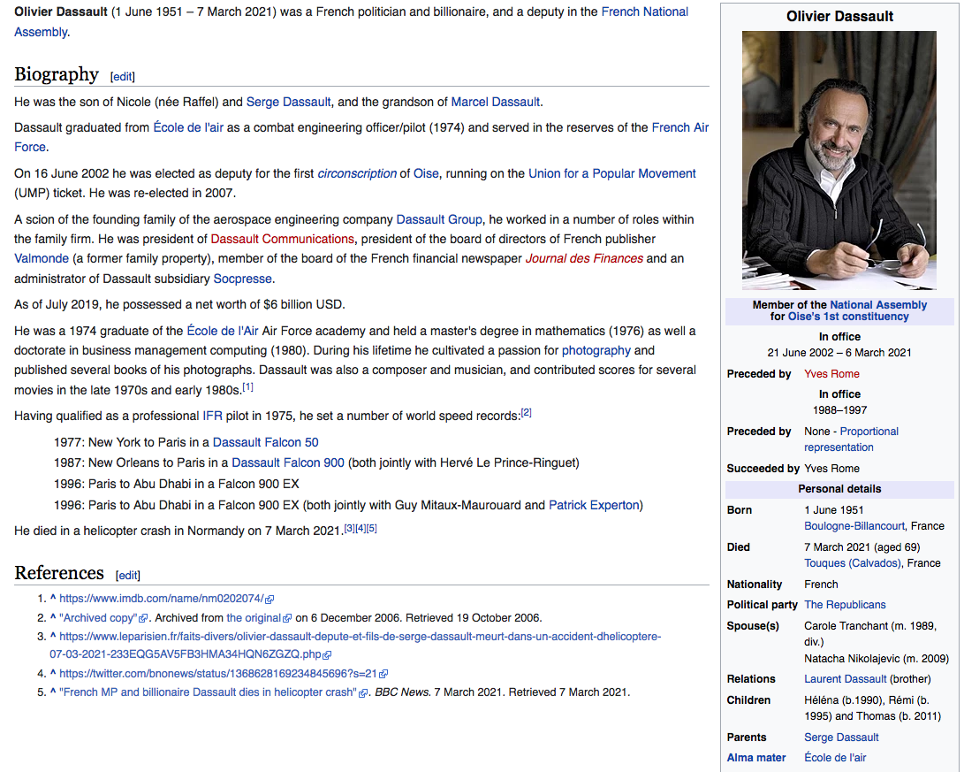Click external-link icon after "the original"
Viewport: 964px width, 772px height.
(x=286, y=618)
